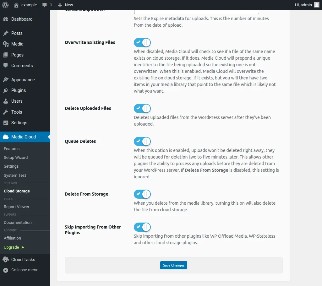The height and width of the screenshot is (286, 322).
Task: Click the Delete From Storage label
Action: pyautogui.click(x=86, y=194)
